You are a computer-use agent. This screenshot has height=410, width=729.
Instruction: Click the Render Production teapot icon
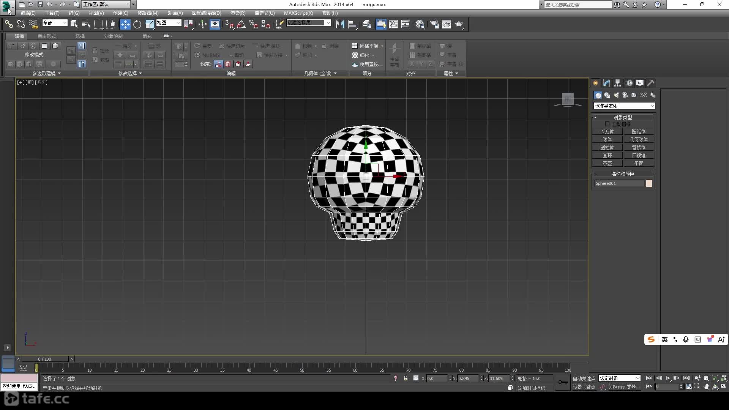459,24
